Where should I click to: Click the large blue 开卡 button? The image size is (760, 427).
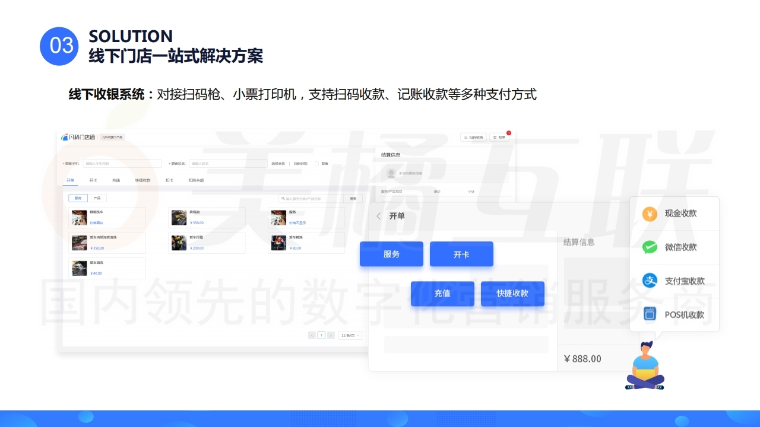pos(461,254)
